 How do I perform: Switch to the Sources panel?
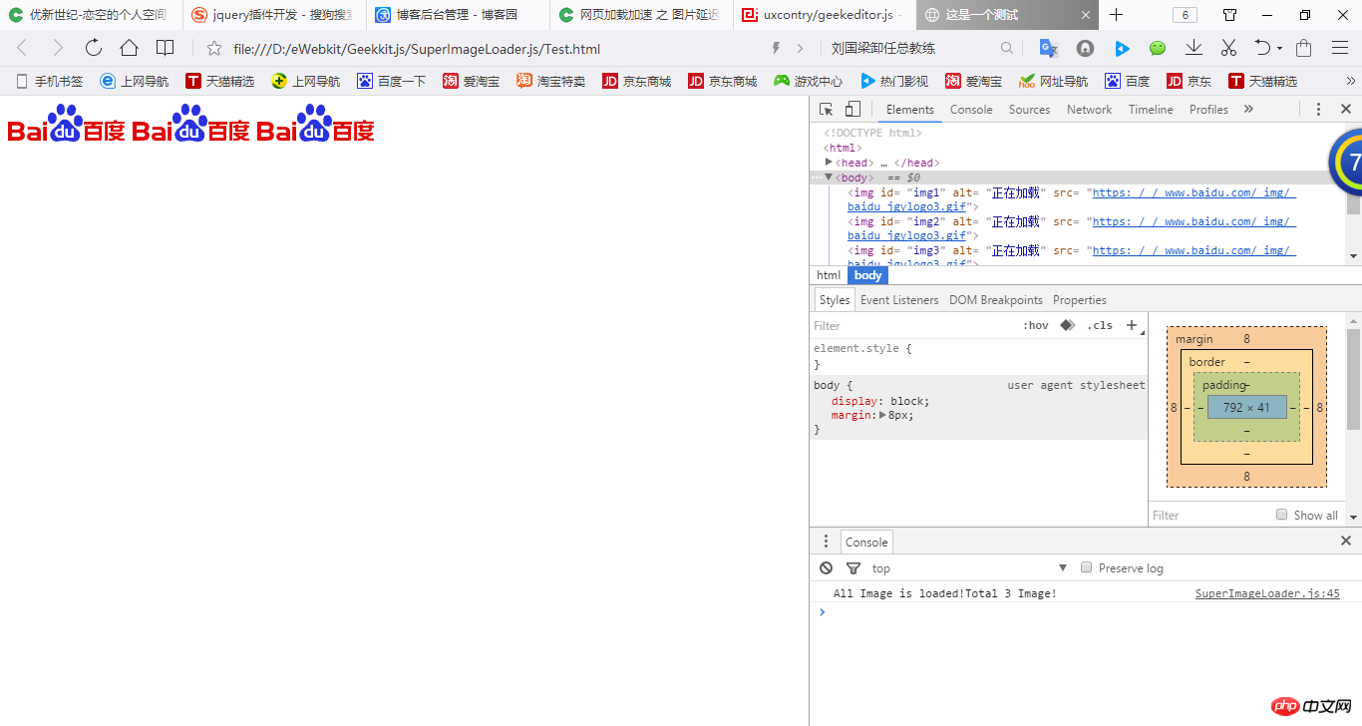tap(1029, 110)
